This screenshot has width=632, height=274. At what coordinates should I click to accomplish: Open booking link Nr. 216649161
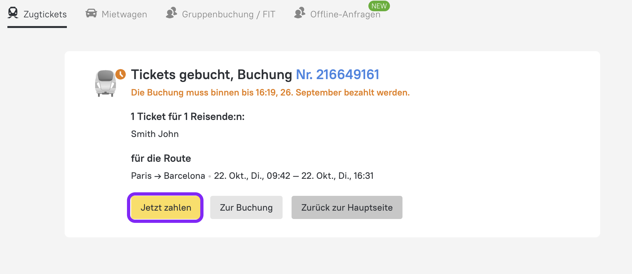coord(337,75)
